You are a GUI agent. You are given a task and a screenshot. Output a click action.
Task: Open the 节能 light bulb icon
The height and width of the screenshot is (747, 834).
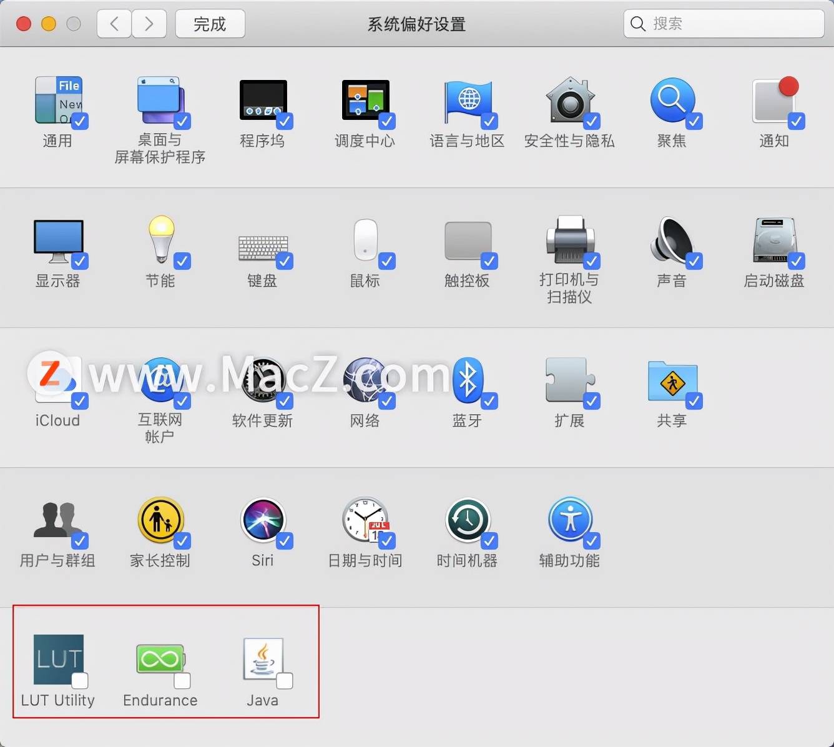[x=160, y=240]
